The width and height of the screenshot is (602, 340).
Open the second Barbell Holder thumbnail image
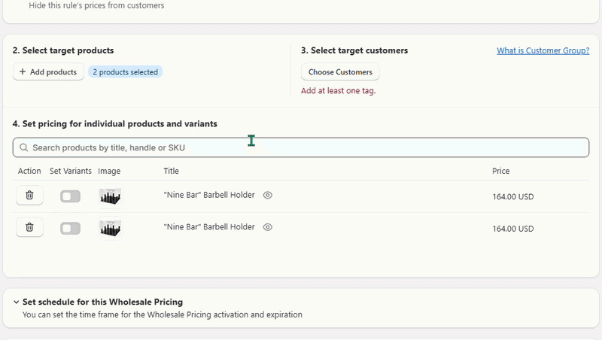pos(110,229)
